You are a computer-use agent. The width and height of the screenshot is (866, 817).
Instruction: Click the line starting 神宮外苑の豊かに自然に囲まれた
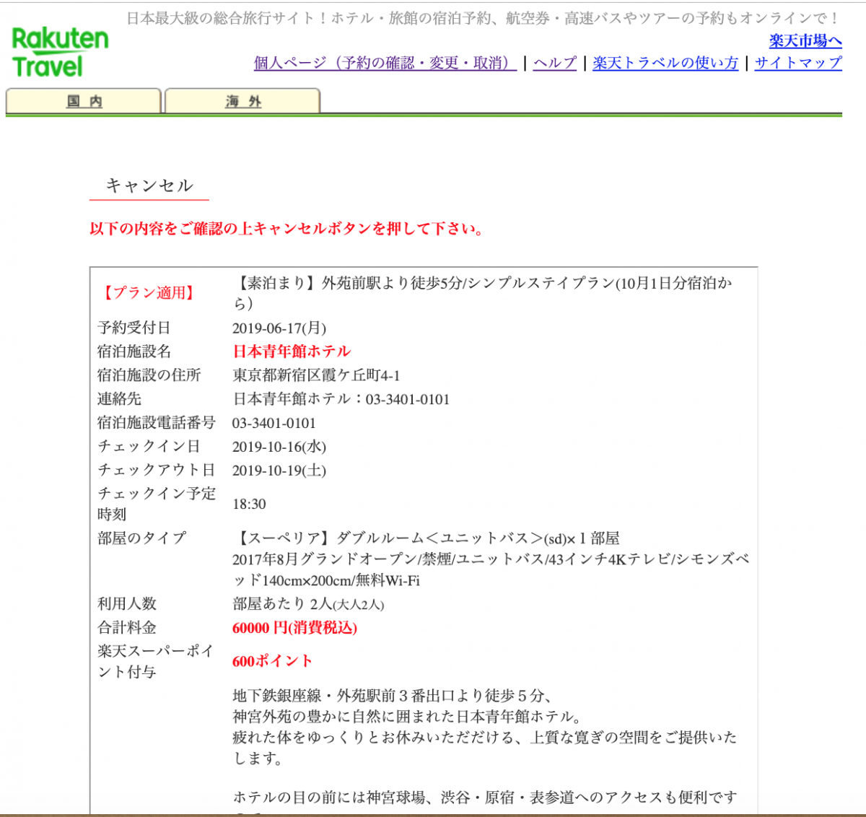408,717
